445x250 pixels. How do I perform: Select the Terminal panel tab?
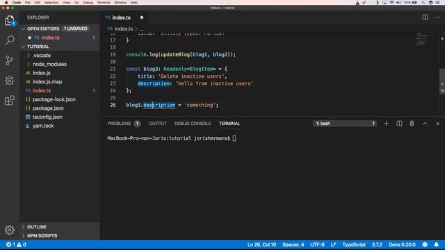(229, 124)
